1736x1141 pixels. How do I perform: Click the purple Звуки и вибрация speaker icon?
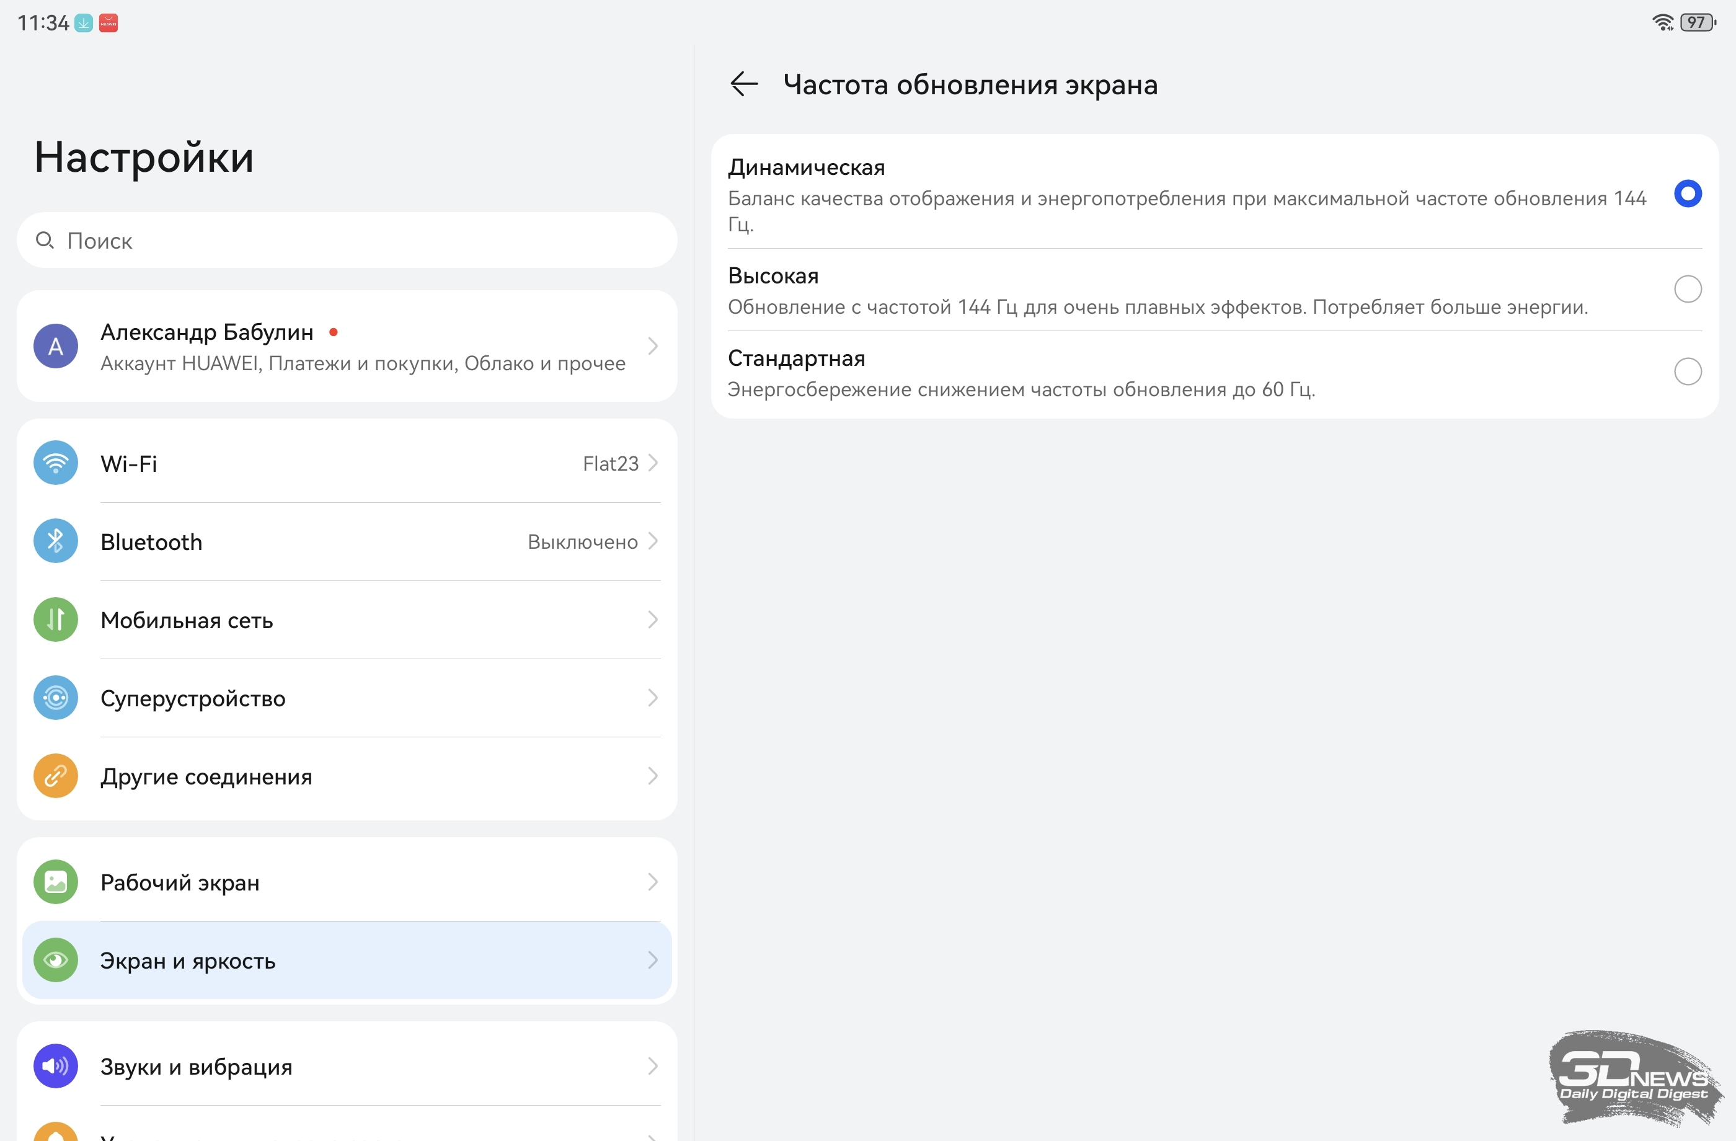pyautogui.click(x=55, y=1066)
